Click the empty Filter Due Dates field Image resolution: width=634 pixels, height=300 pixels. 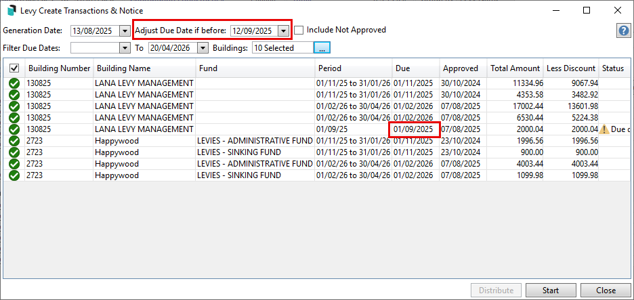point(95,47)
